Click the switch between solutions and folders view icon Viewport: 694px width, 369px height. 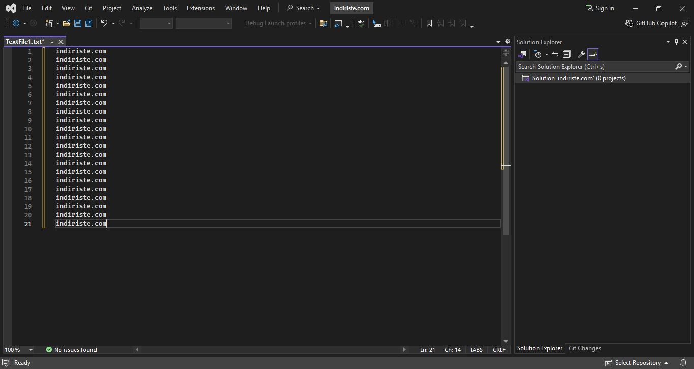pyautogui.click(x=522, y=54)
